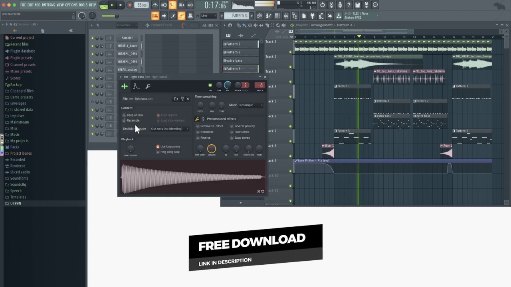The height and width of the screenshot is (287, 511).
Task: Select the envelope/instrument settings tab icon in Sampler
Action: [136, 86]
